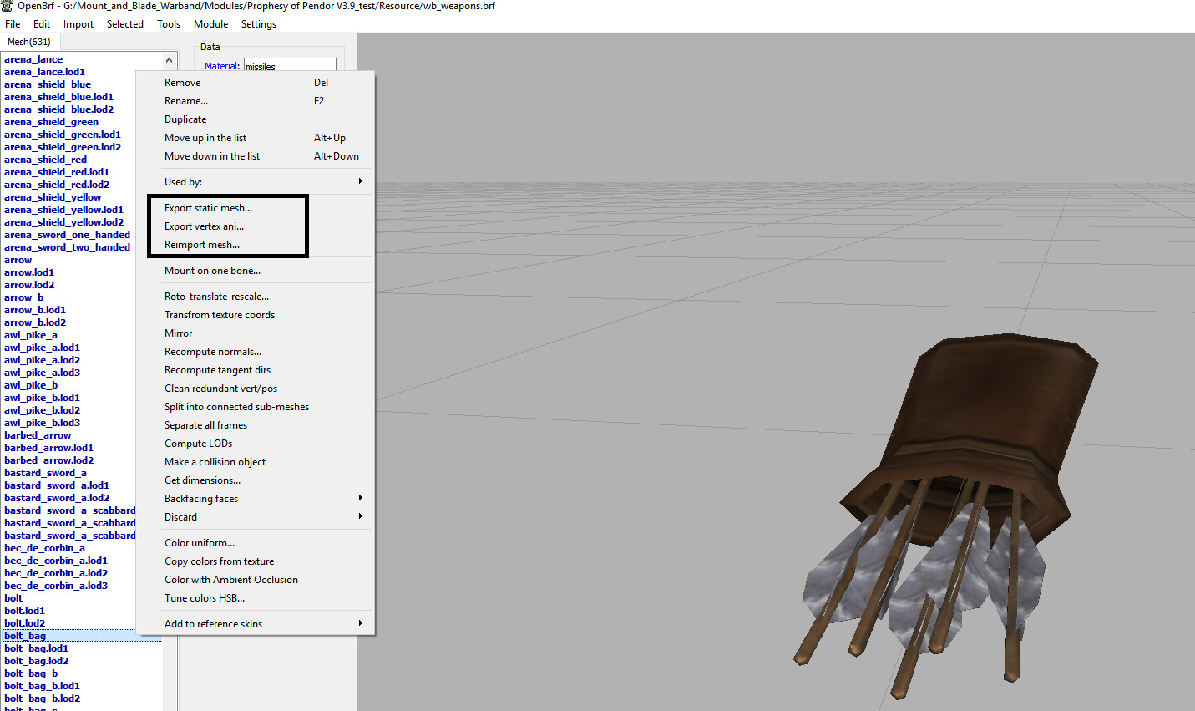Select bolt_bag_b mesh entry

[31, 673]
